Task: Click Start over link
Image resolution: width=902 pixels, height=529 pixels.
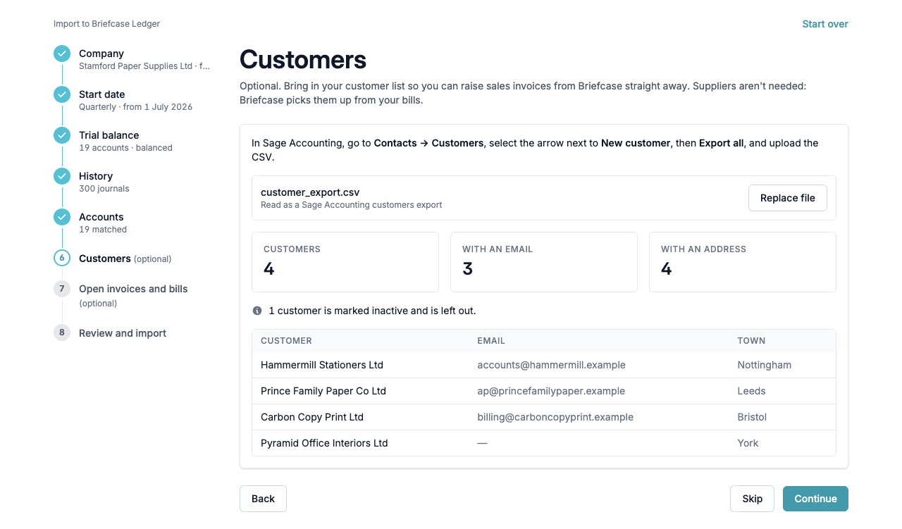Action: coord(825,24)
